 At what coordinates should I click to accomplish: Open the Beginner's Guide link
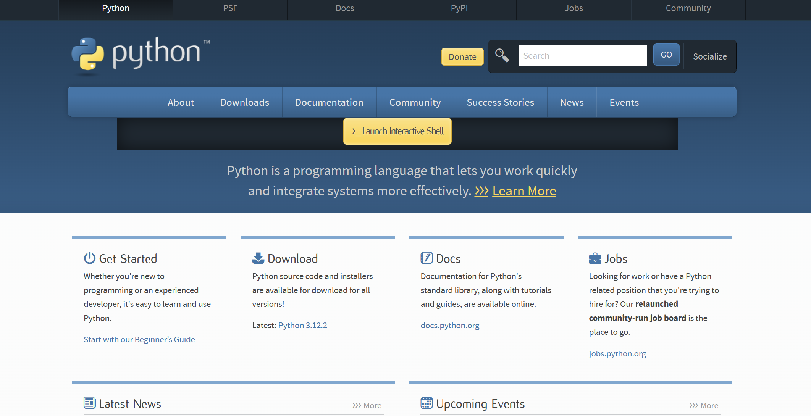coord(139,340)
